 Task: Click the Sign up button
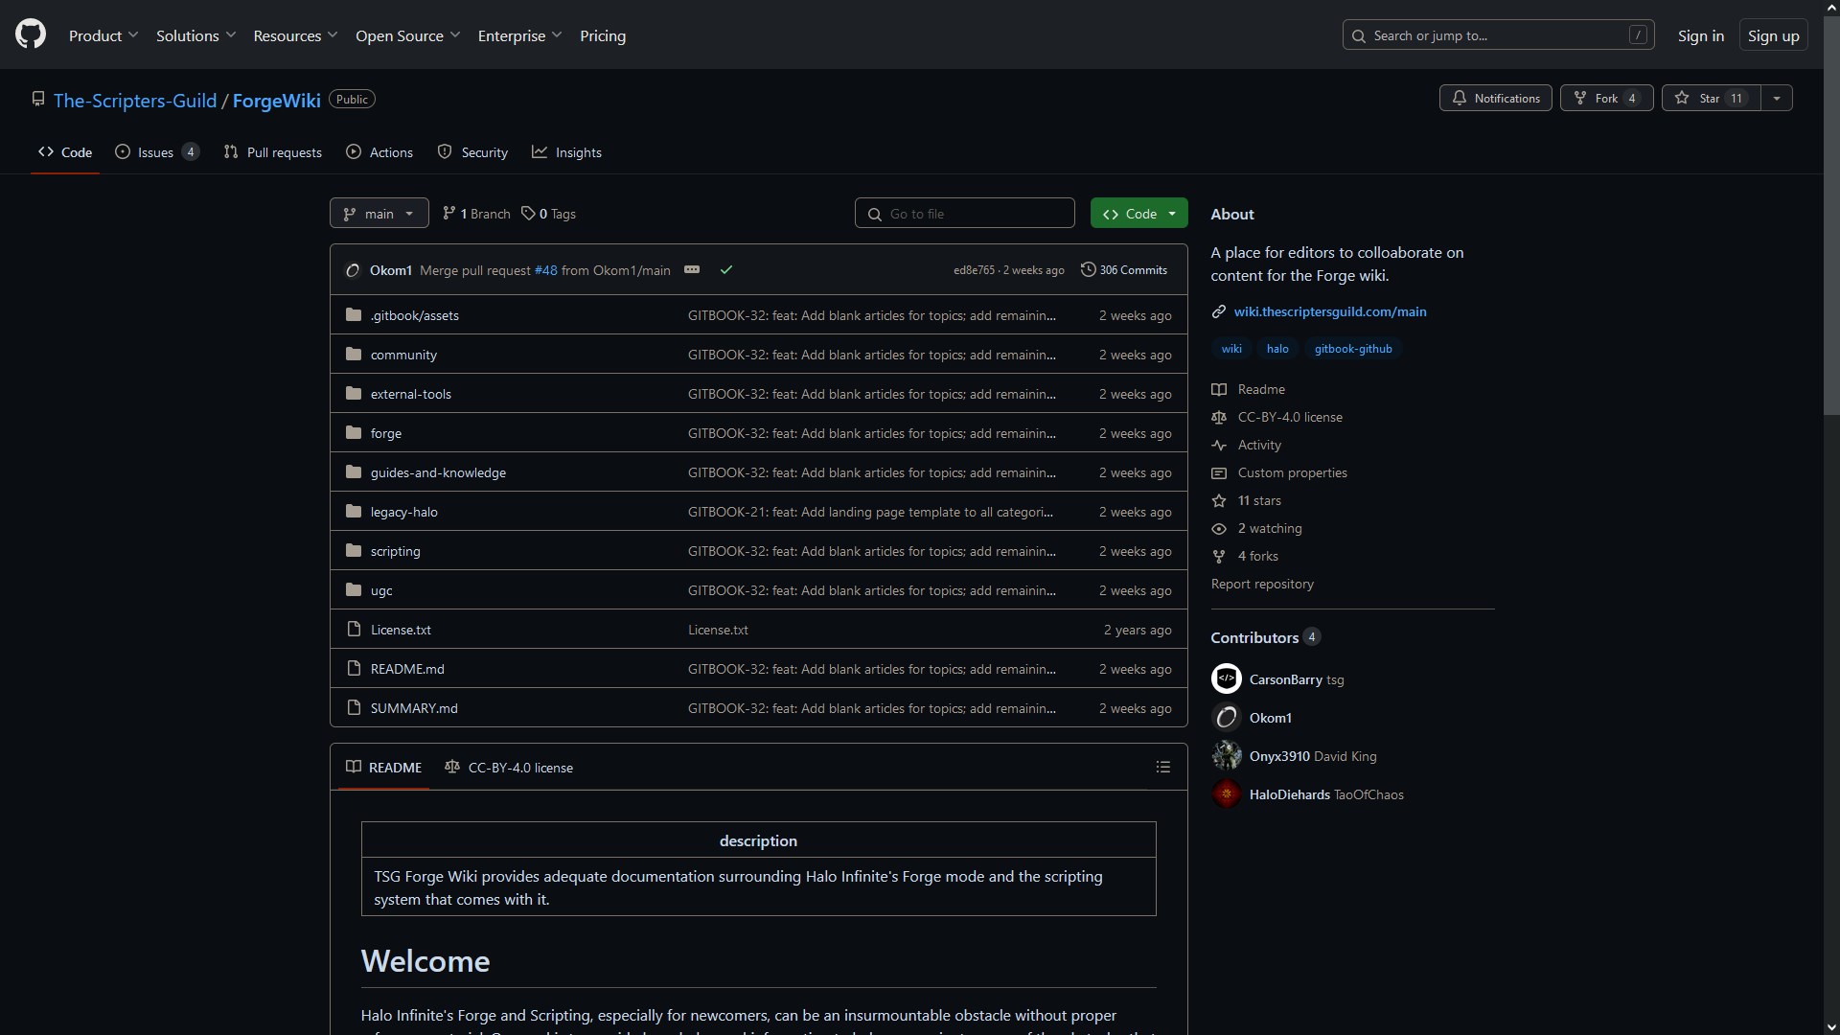click(1773, 35)
